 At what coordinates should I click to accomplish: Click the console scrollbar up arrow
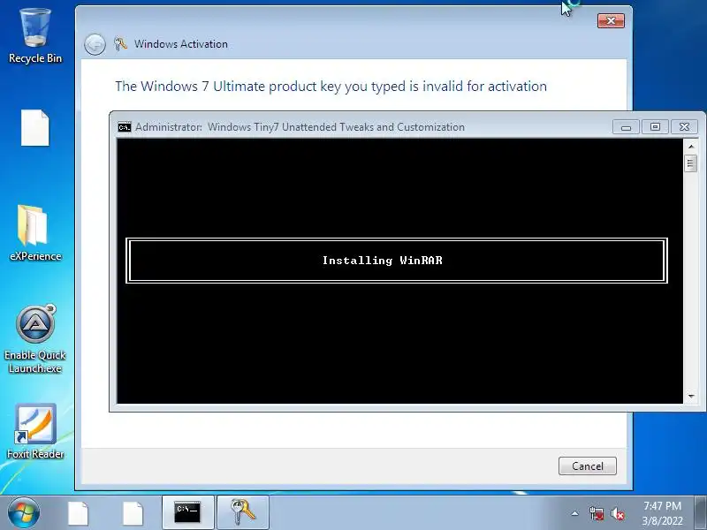691,147
